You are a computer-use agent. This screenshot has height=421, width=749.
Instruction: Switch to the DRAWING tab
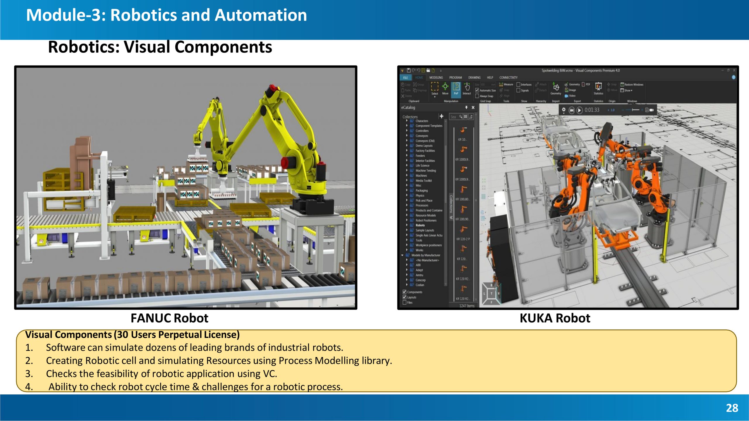point(474,77)
